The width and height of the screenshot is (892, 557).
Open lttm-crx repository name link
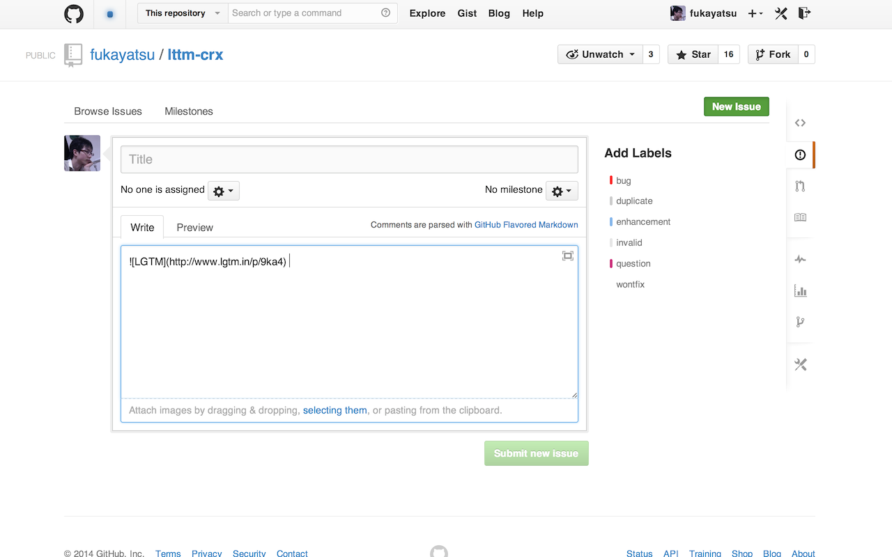[195, 55]
